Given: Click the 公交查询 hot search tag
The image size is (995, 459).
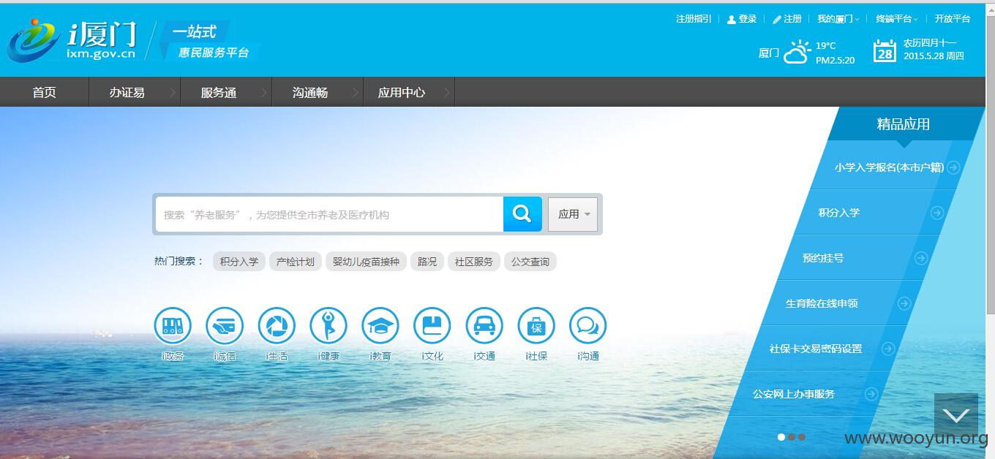Looking at the screenshot, I should coord(530,262).
